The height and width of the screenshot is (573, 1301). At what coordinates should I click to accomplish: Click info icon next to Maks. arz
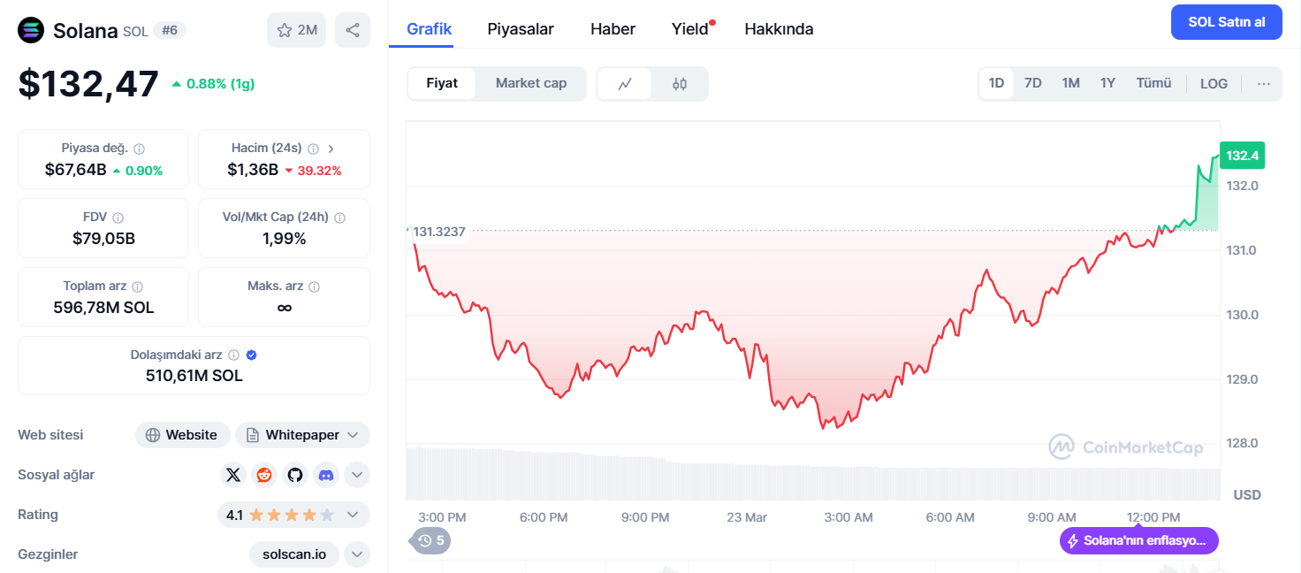(x=315, y=286)
